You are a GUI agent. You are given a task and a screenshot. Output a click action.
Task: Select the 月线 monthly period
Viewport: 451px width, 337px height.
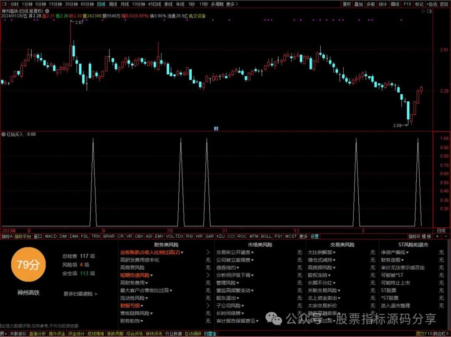pos(124,4)
